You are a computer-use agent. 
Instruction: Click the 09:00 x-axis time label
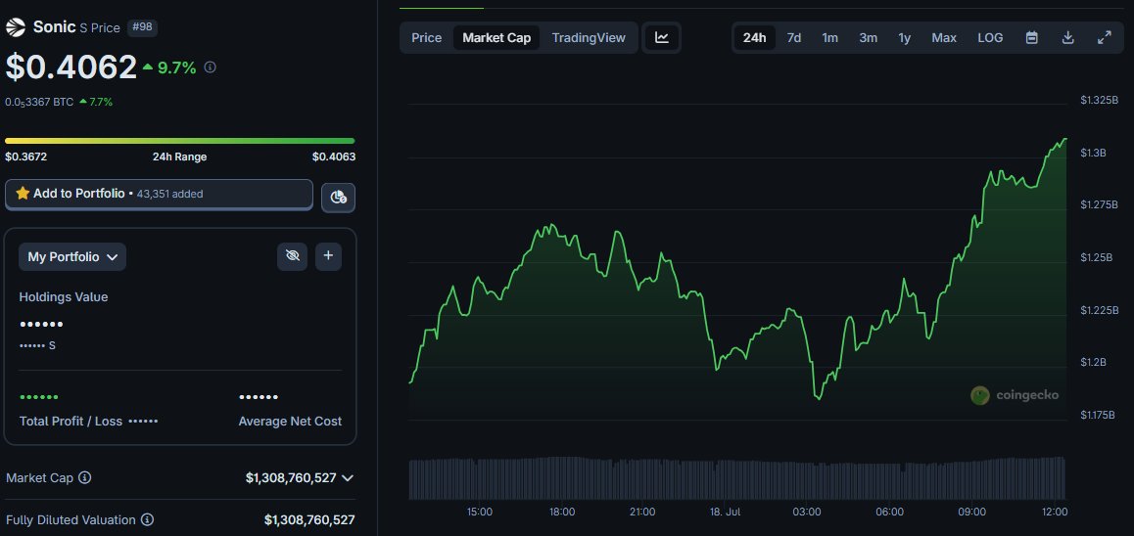pyautogui.click(x=972, y=512)
